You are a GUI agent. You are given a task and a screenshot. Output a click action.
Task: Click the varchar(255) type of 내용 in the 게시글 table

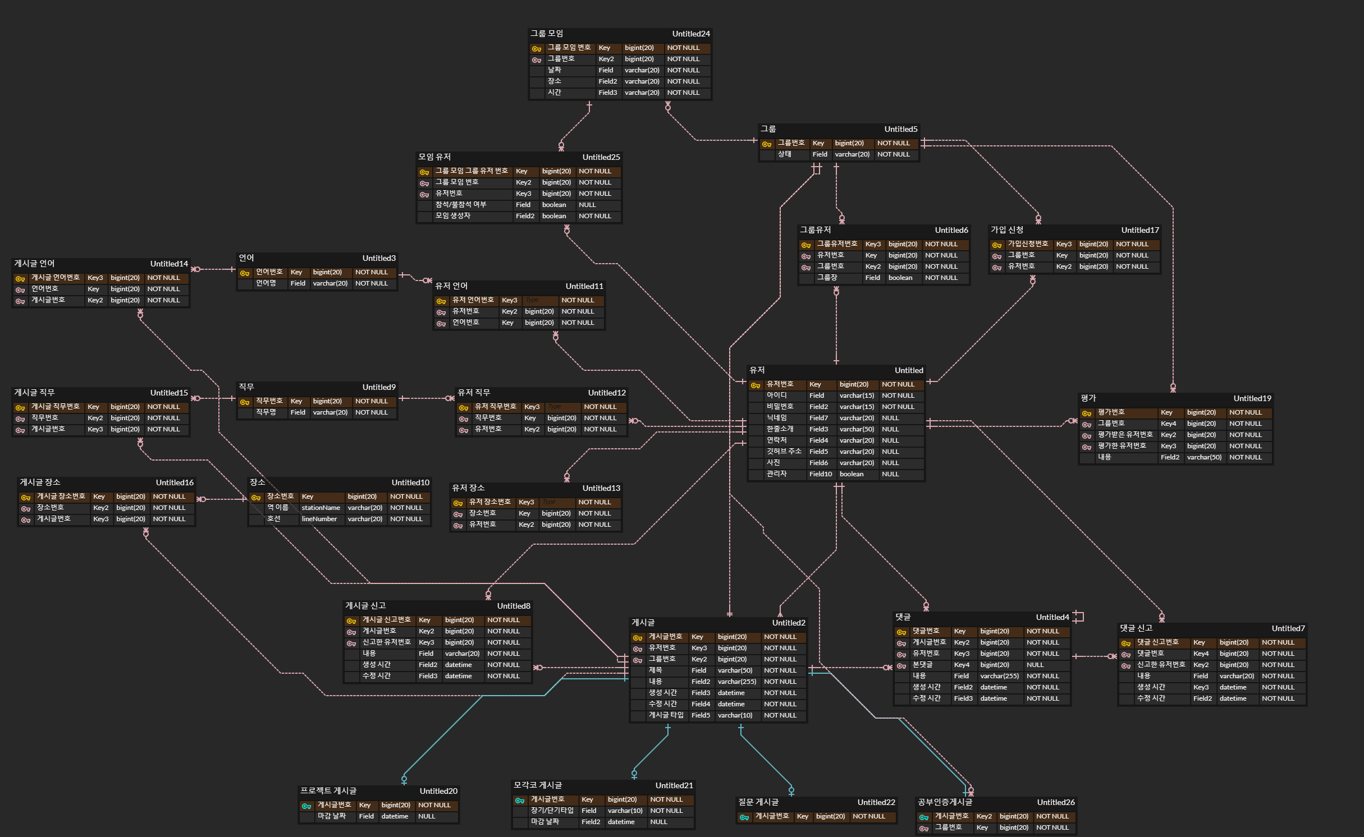pyautogui.click(x=736, y=682)
